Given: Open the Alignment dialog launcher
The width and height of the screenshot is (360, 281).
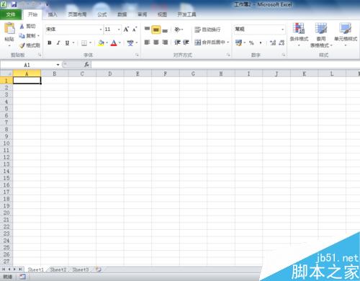Looking at the screenshot, I should (228, 55).
